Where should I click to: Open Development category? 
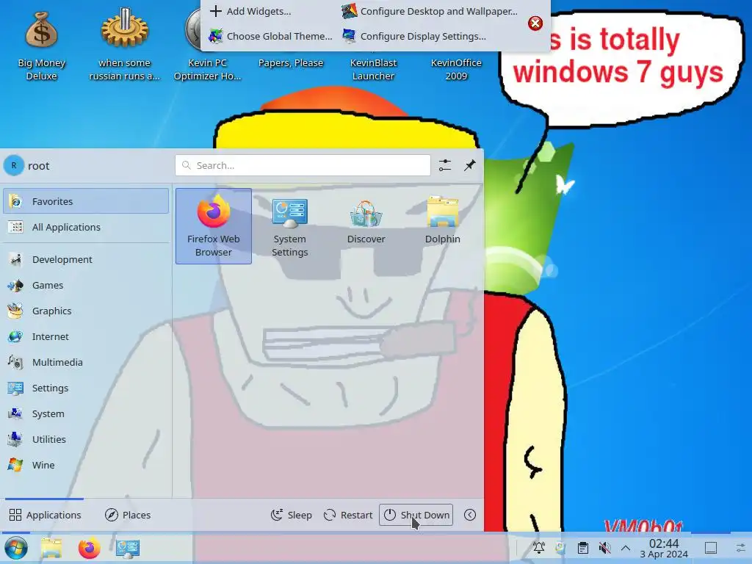[86, 259]
